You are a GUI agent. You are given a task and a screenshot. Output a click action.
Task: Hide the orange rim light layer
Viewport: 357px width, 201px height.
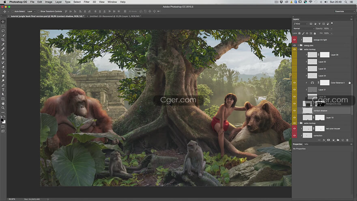[295, 40]
